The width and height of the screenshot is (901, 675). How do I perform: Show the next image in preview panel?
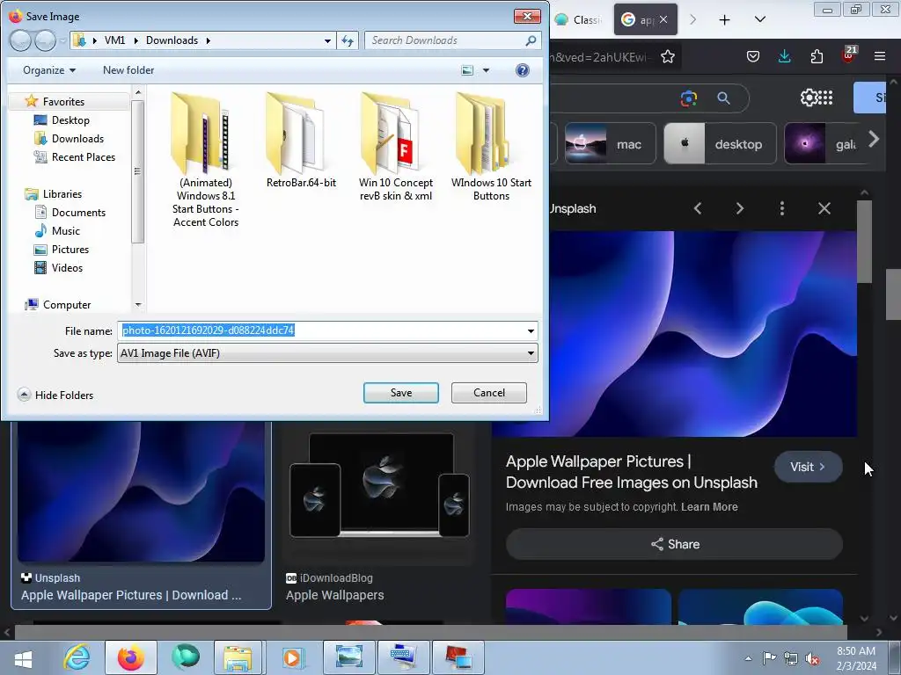point(739,208)
